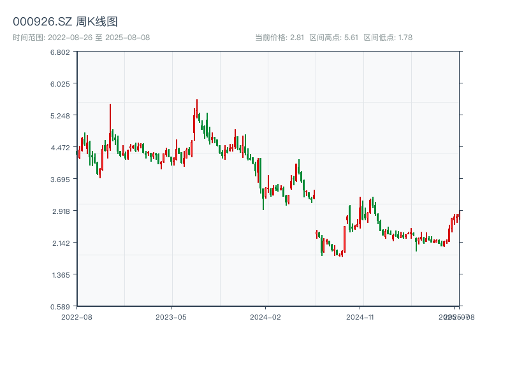
Task: Click the current price label 当前价格: 2.81
Action: point(279,38)
